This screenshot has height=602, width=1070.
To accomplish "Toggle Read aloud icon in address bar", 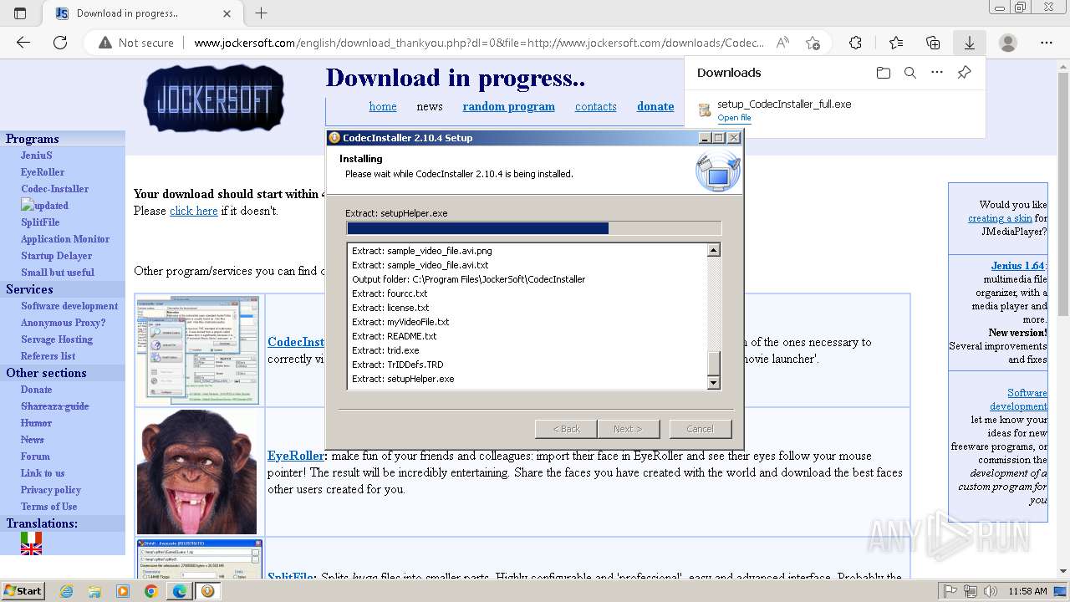I will (782, 43).
